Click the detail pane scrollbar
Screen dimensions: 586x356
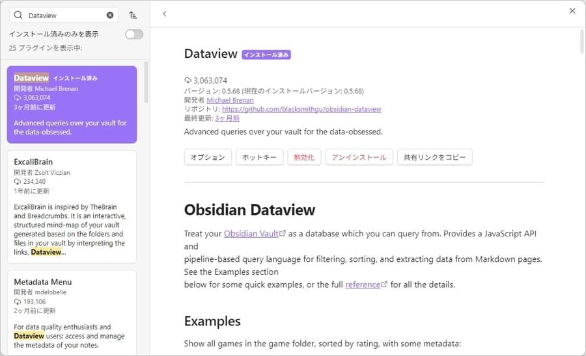(x=582, y=41)
